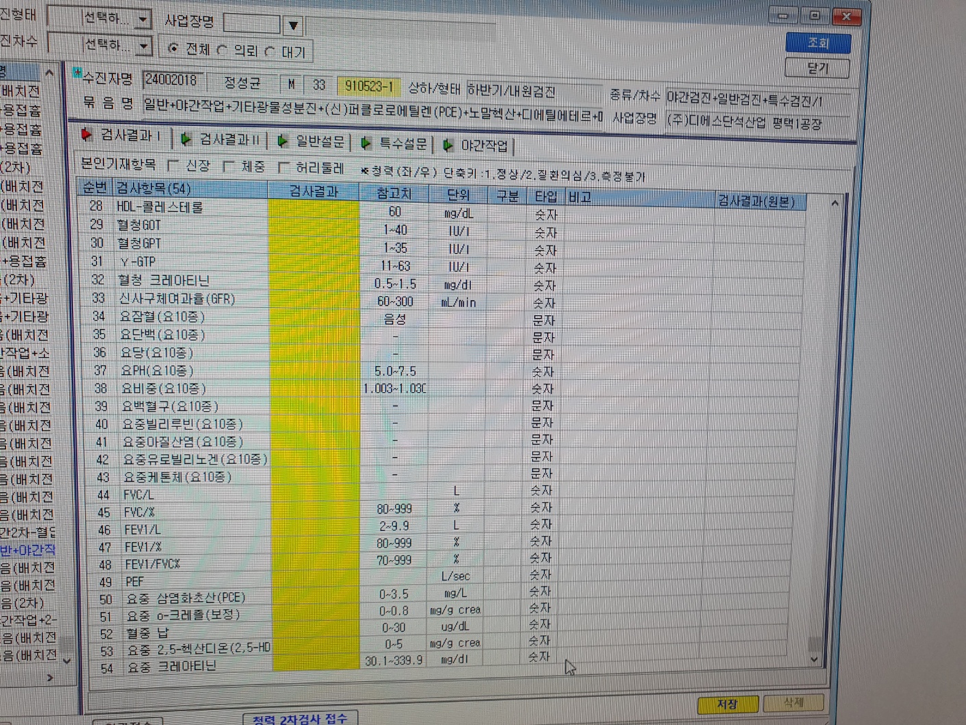Check the 신장 checkbox
The height and width of the screenshot is (725, 966).
tap(173, 165)
